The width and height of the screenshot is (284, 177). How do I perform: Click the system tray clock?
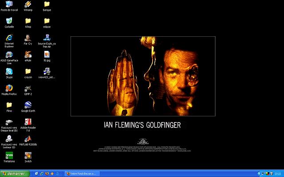pos(277,173)
